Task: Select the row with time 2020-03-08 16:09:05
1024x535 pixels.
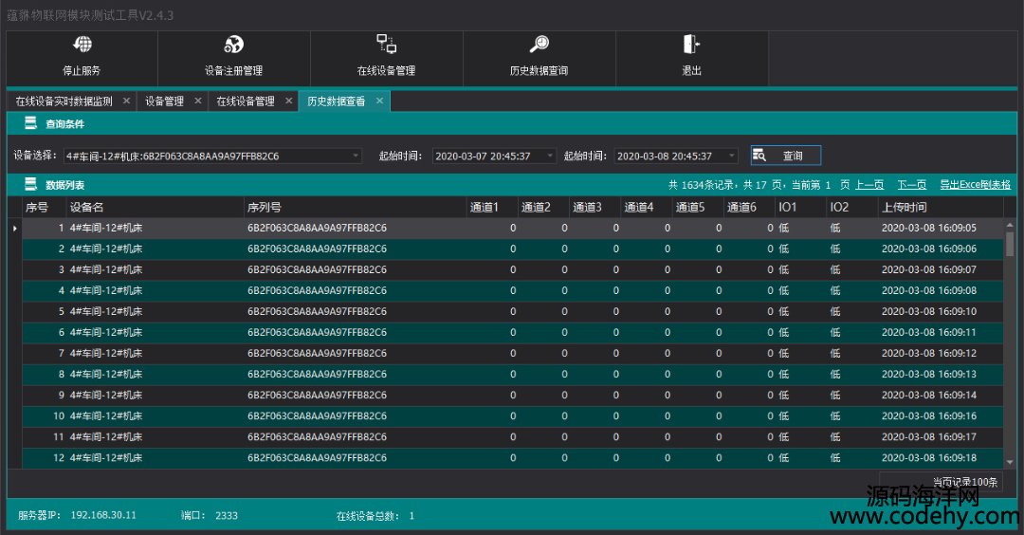Action: 513,228
